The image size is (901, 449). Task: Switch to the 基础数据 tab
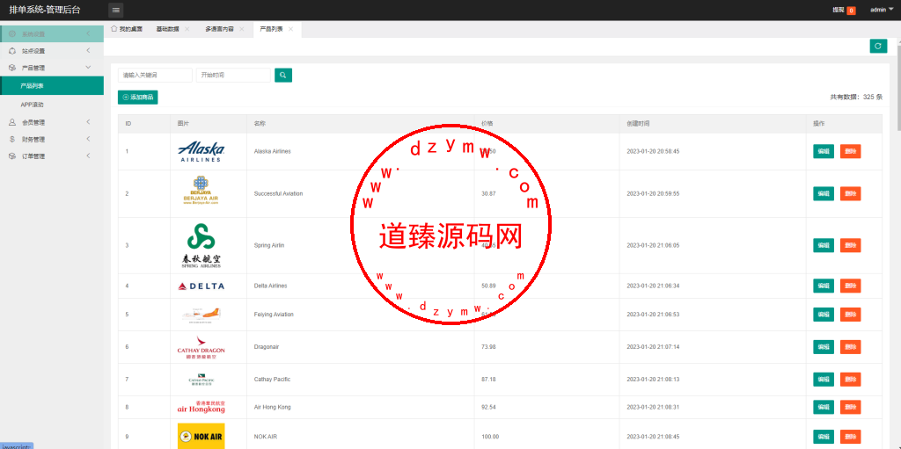click(x=168, y=29)
